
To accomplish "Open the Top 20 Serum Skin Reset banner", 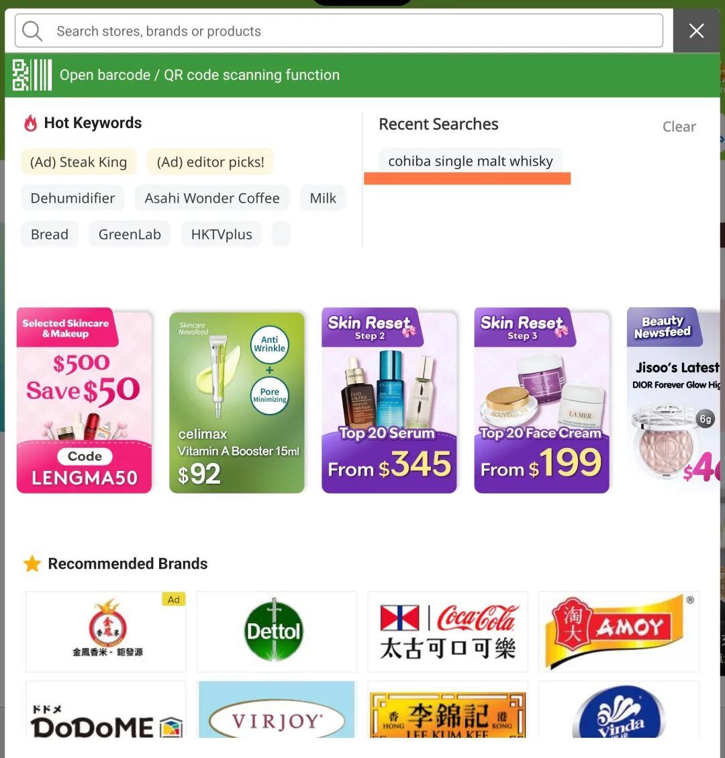I will point(389,400).
